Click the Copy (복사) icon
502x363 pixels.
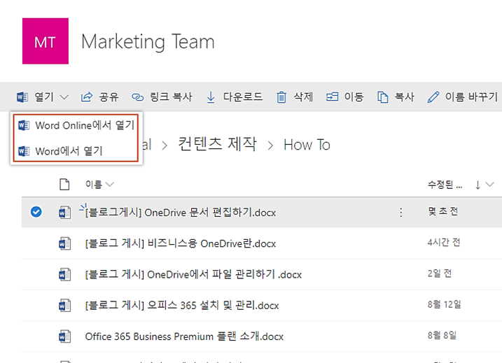382,97
